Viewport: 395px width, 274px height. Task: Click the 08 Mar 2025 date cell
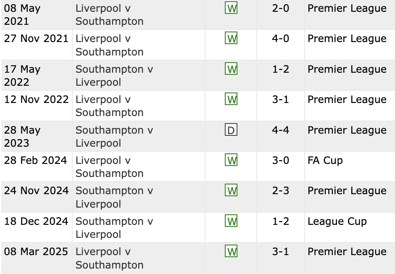point(36,252)
